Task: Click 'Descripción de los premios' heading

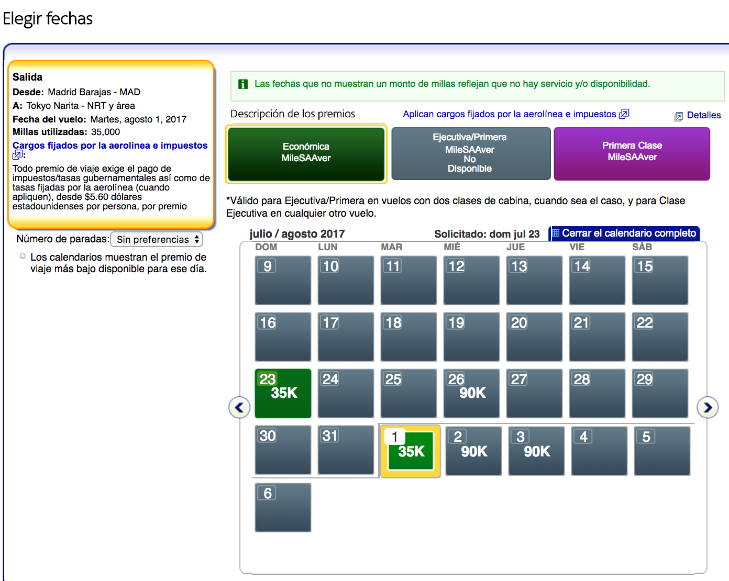Action: click(293, 114)
